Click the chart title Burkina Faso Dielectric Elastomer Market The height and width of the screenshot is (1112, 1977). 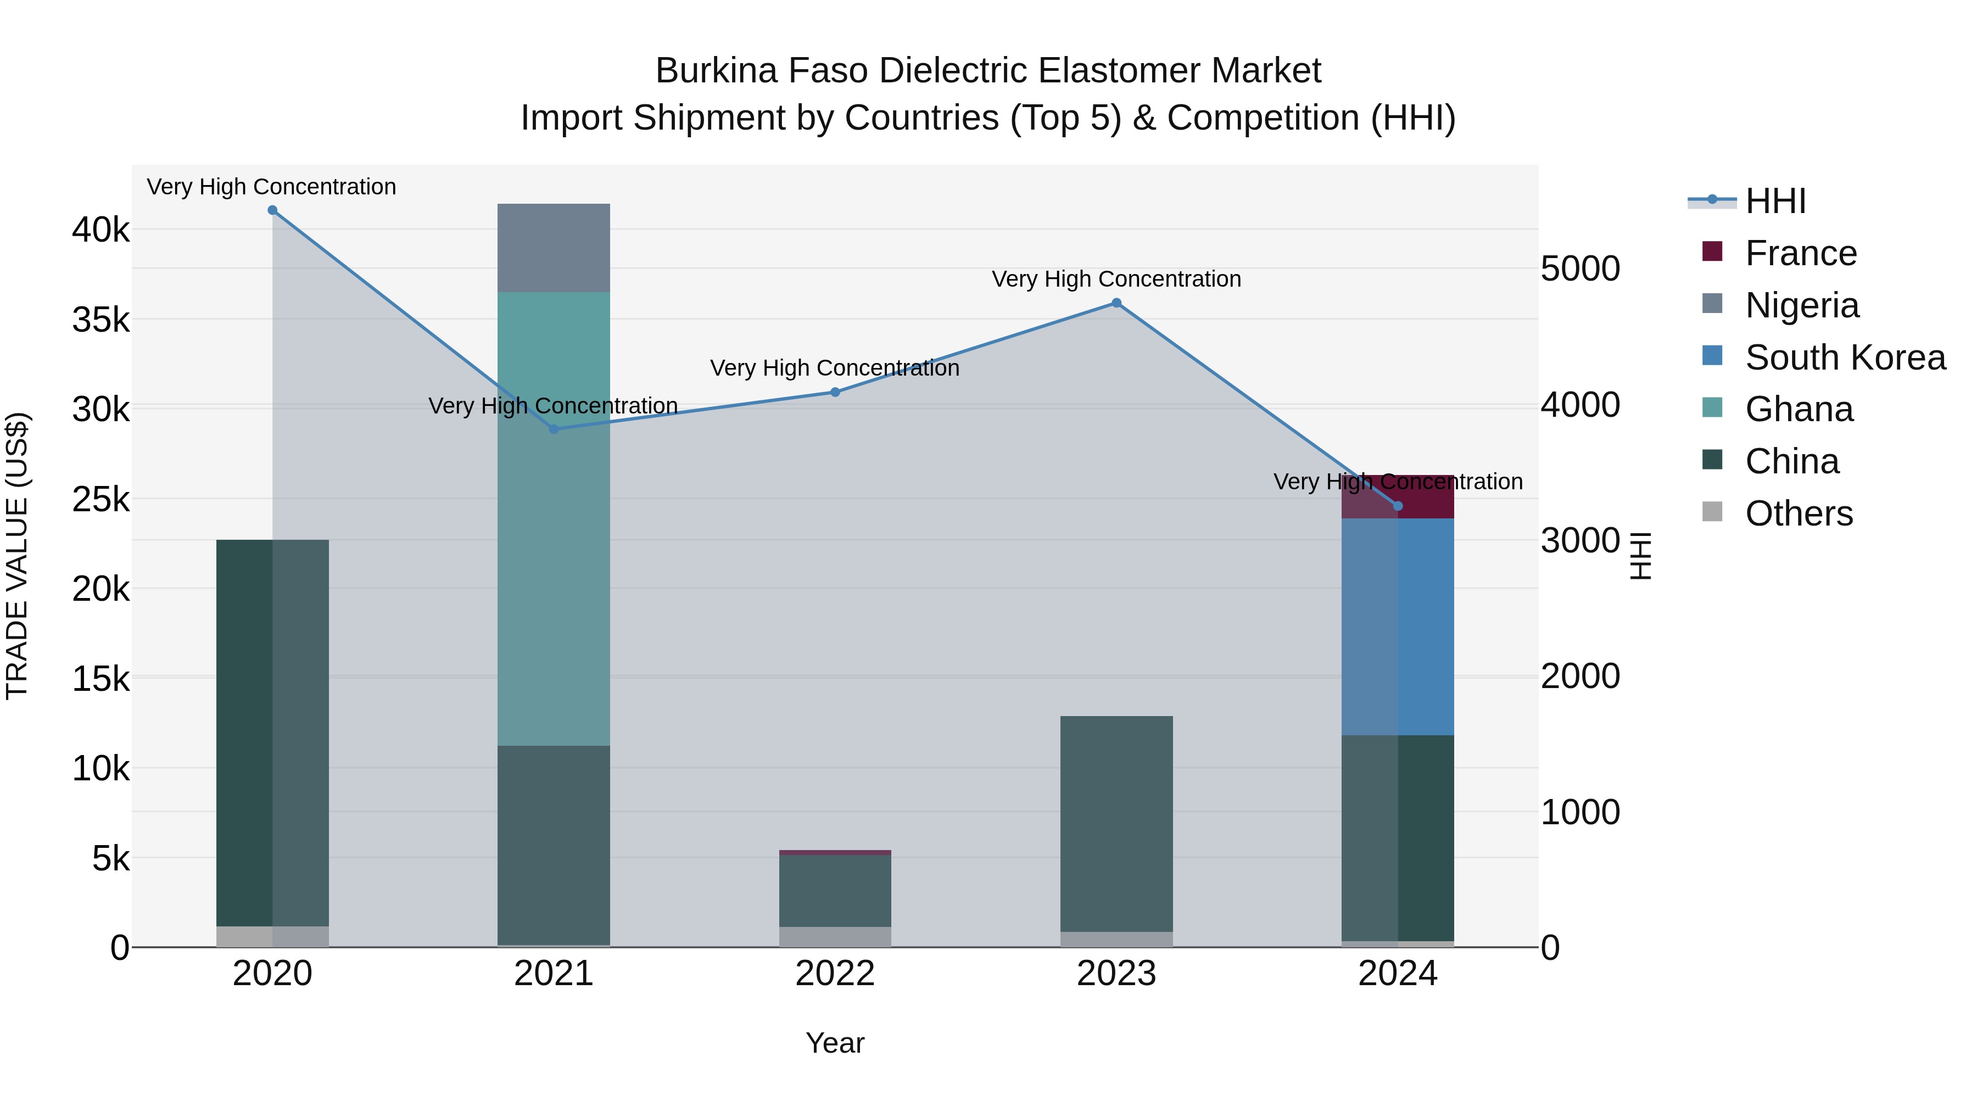[x=988, y=71]
